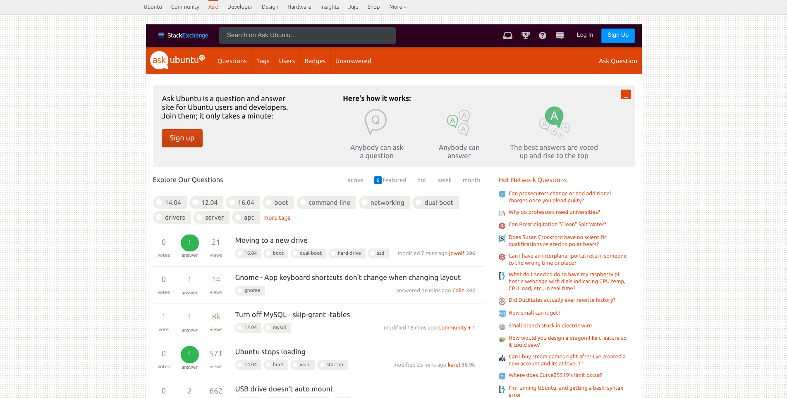
Task: Open site icon beside "Small branch stuck" question
Action: click(502, 327)
